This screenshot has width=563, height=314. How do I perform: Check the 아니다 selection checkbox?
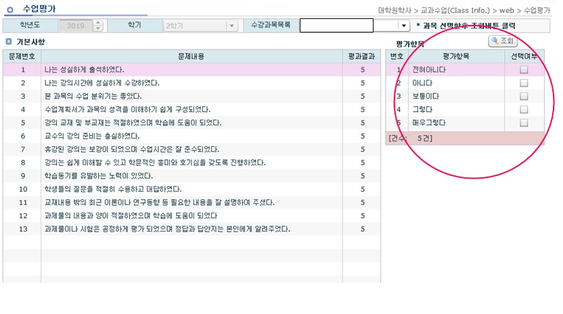524,83
